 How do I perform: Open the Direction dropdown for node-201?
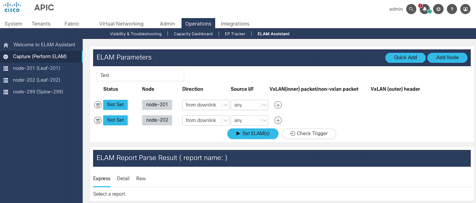point(206,105)
